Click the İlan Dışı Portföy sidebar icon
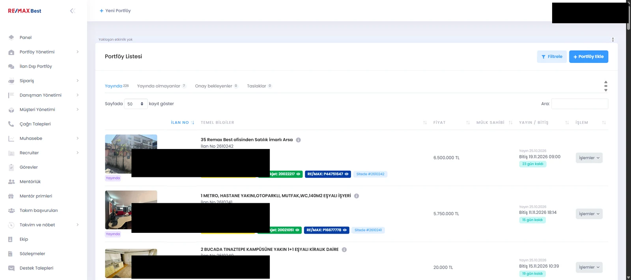Screen dimensions: 631x280 pyautogui.click(x=11, y=66)
